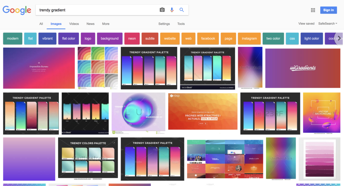Viewport: 344px width, 186px height.
Task: Click the blue magnifying glass search icon
Action: (x=182, y=10)
